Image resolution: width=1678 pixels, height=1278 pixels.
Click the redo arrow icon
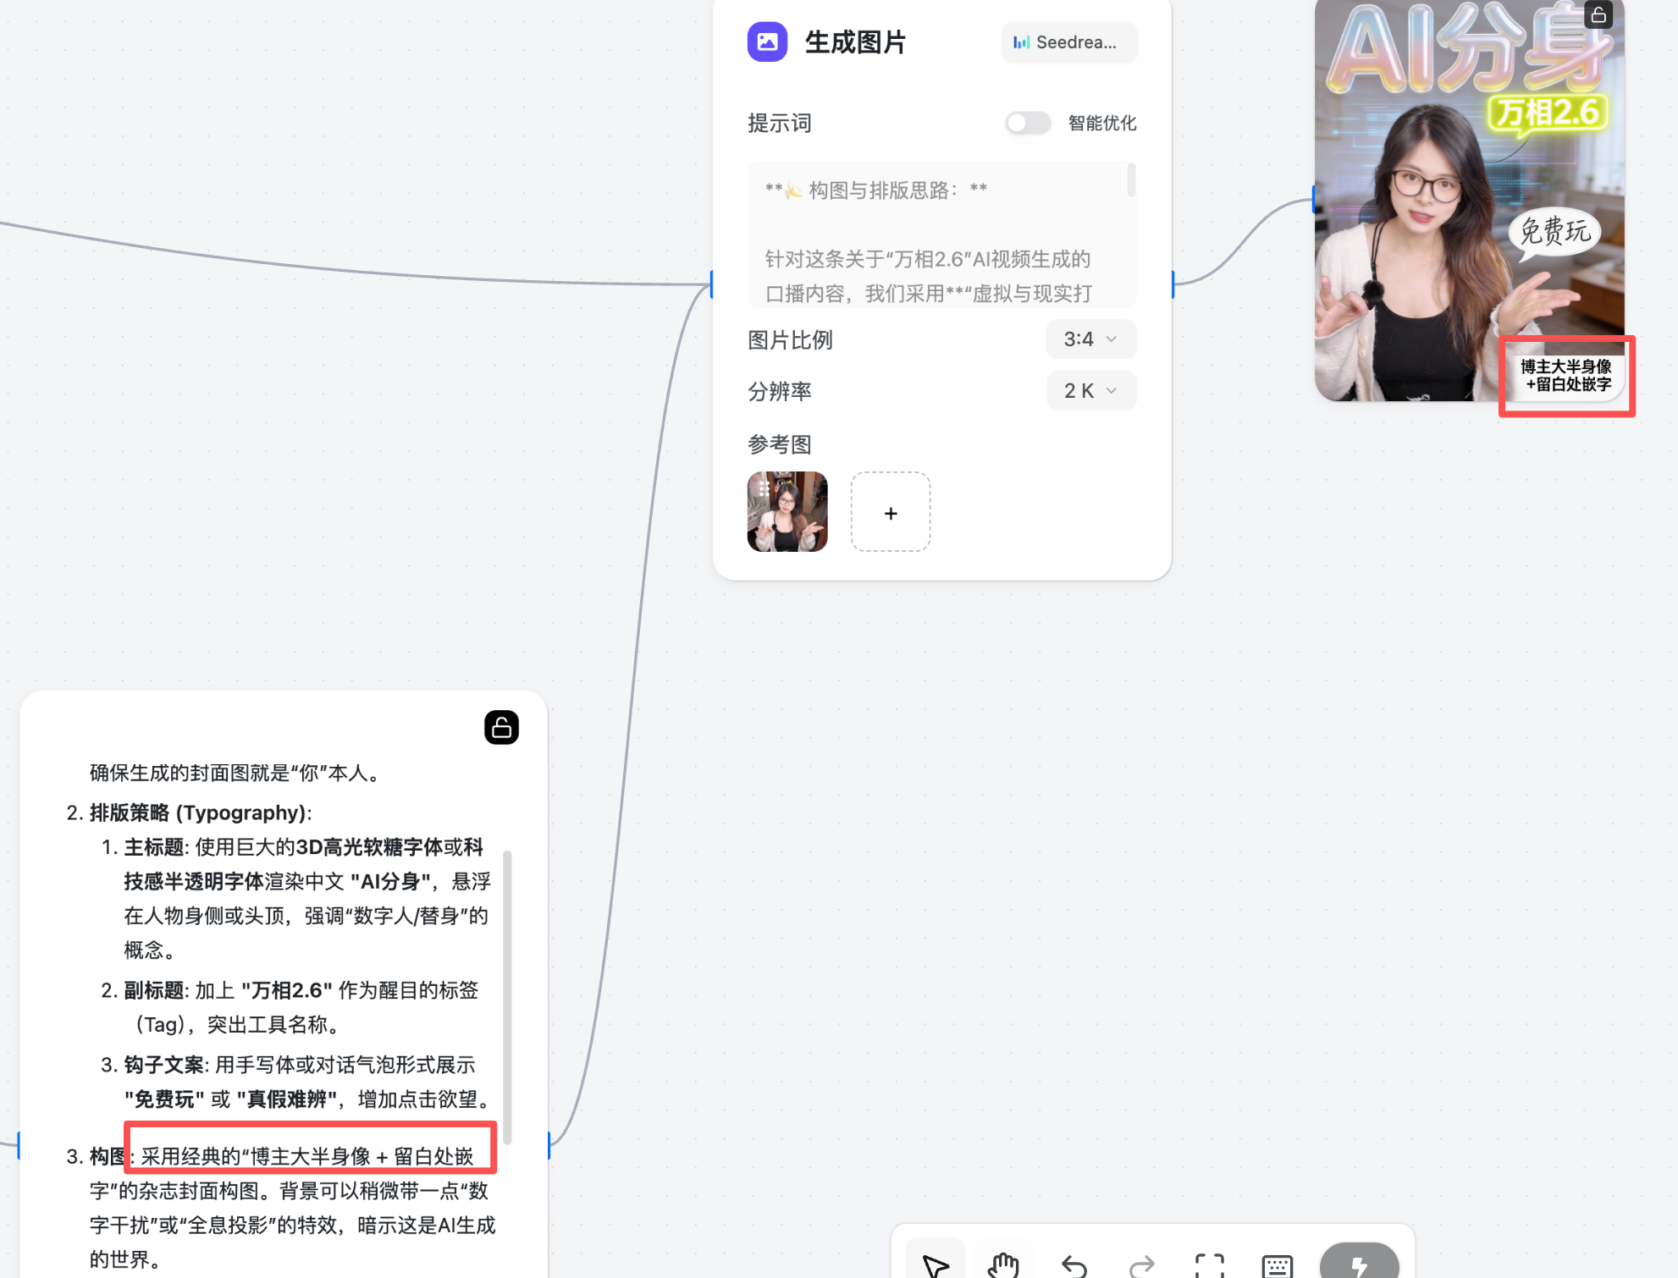(1141, 1265)
